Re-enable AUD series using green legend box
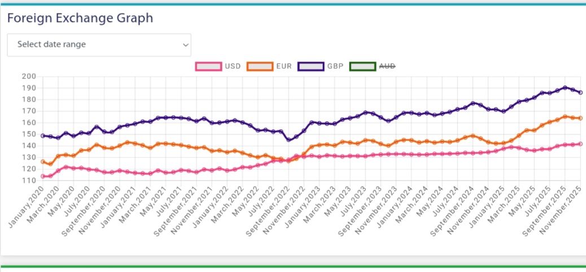The width and height of the screenshot is (586, 272). pos(362,66)
